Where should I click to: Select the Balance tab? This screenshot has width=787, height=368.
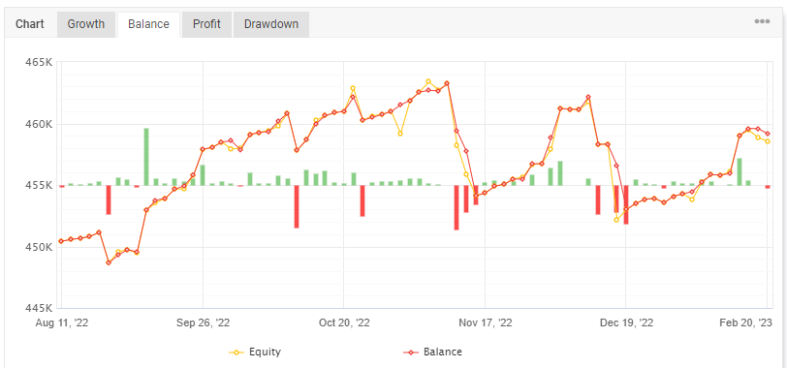click(148, 24)
